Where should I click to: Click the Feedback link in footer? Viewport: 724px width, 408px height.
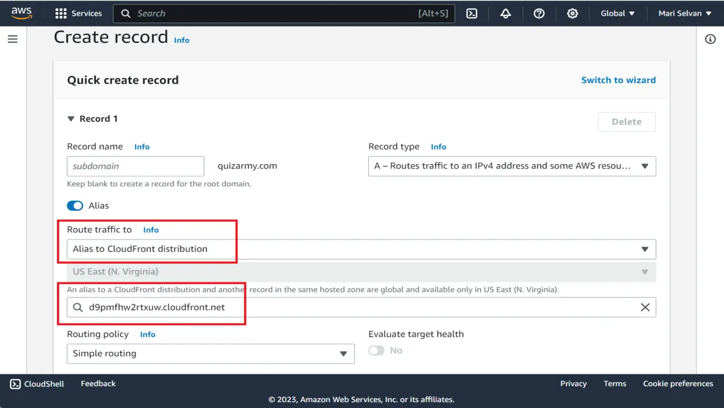coord(98,384)
